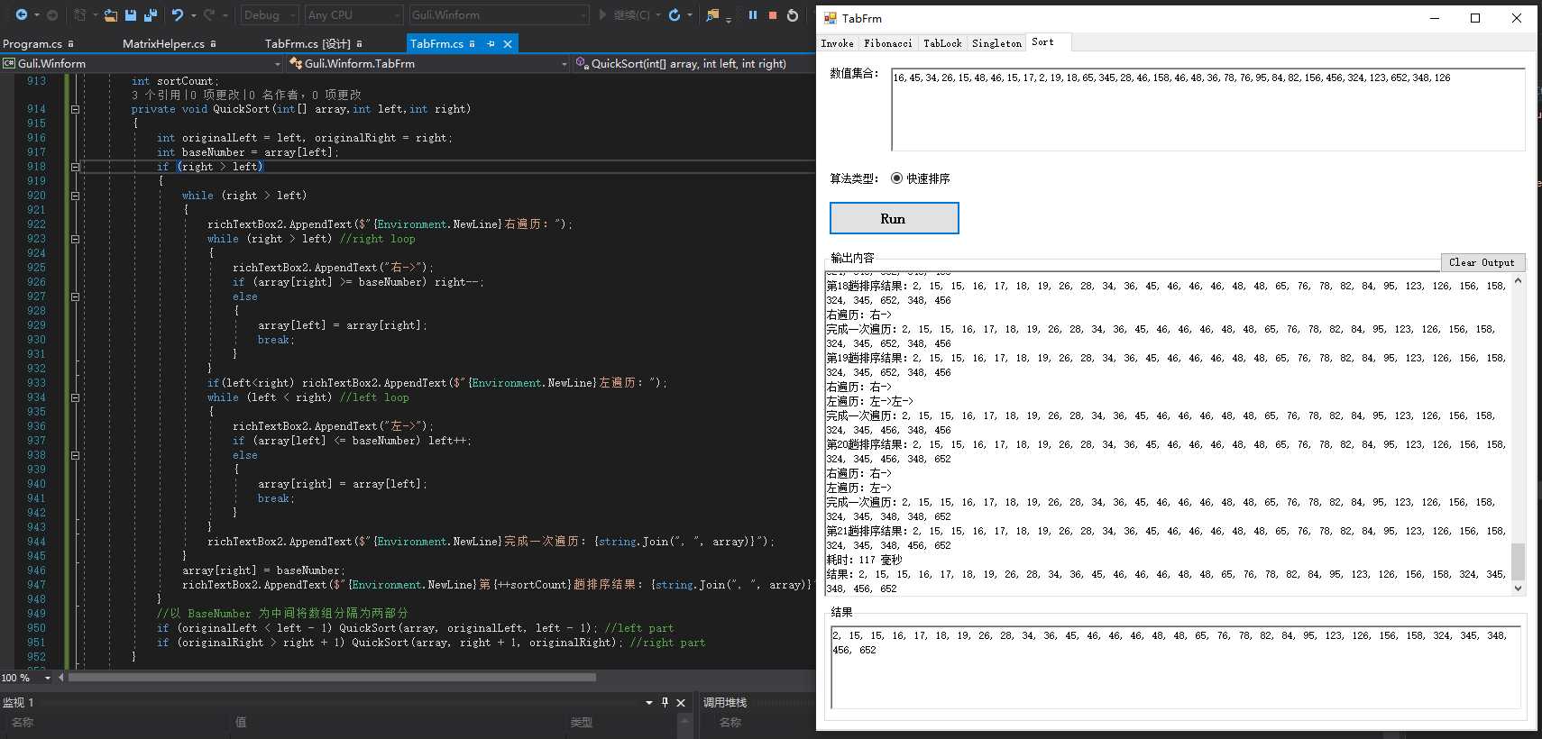1542x739 pixels.
Task: Open the Guli.Winform startup project dropdown
Action: (x=499, y=15)
